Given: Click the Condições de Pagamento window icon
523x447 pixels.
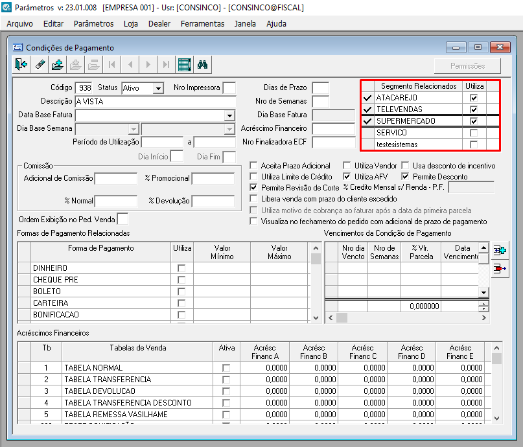Looking at the screenshot, I should (17, 48).
